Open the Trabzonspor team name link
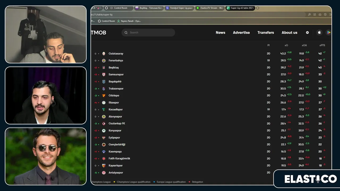Screen dimensions: 340x191 tap(116, 89)
